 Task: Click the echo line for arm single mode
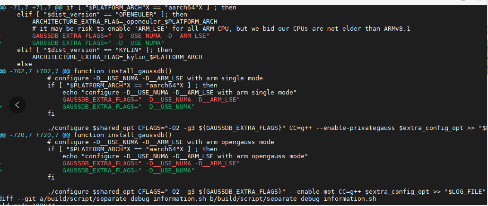[179, 93]
